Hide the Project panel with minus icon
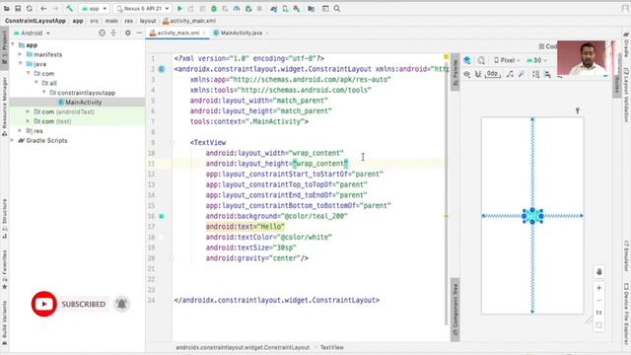631x355 pixels. click(x=139, y=33)
